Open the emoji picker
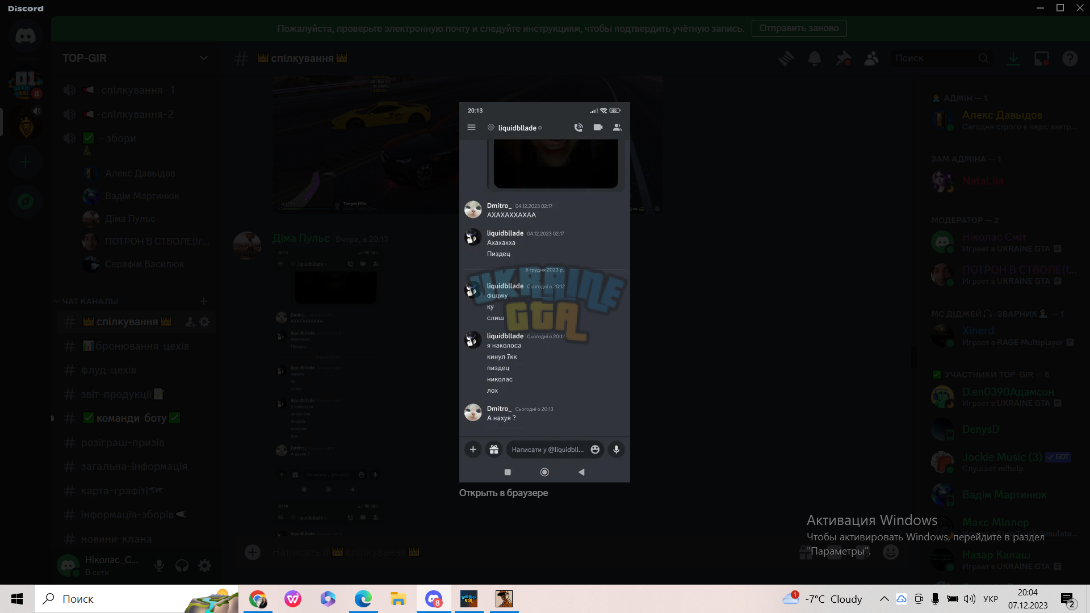The height and width of the screenshot is (613, 1090). (891, 552)
